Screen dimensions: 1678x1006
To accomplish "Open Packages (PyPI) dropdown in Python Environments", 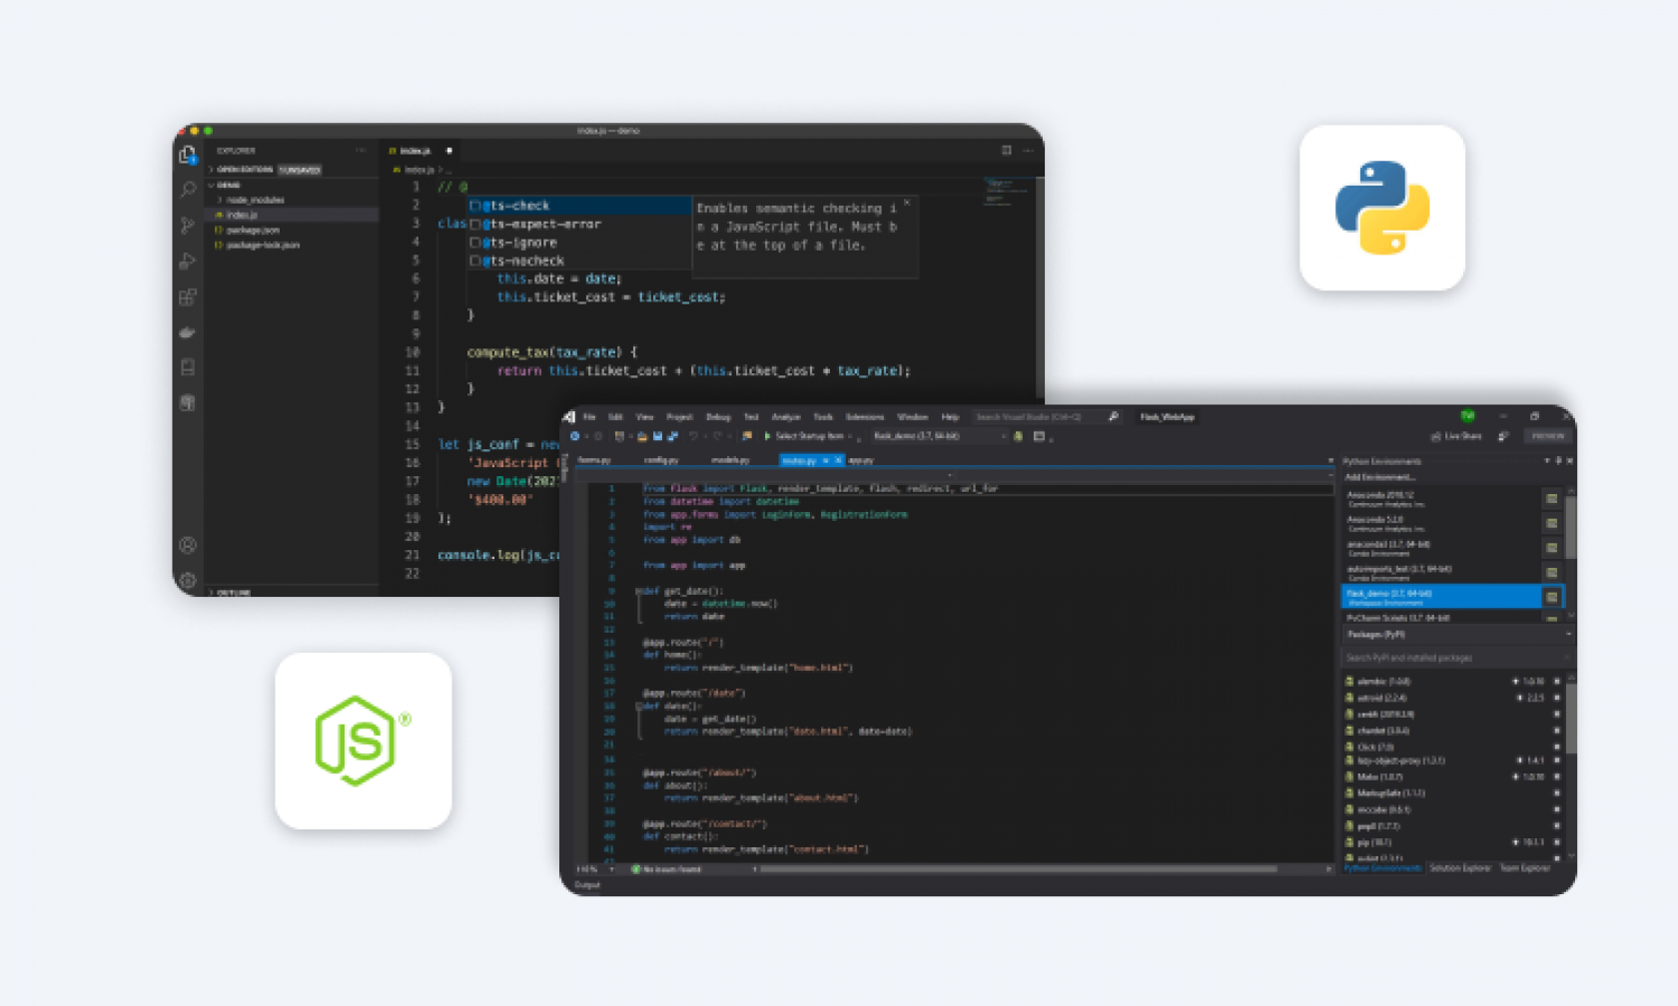I will [x=1456, y=635].
